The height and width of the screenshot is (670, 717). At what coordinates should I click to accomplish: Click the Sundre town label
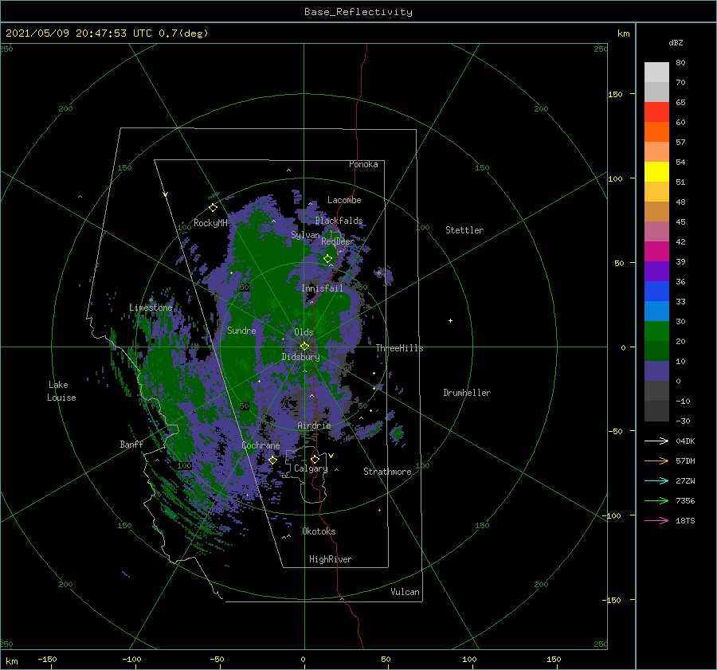click(x=241, y=331)
